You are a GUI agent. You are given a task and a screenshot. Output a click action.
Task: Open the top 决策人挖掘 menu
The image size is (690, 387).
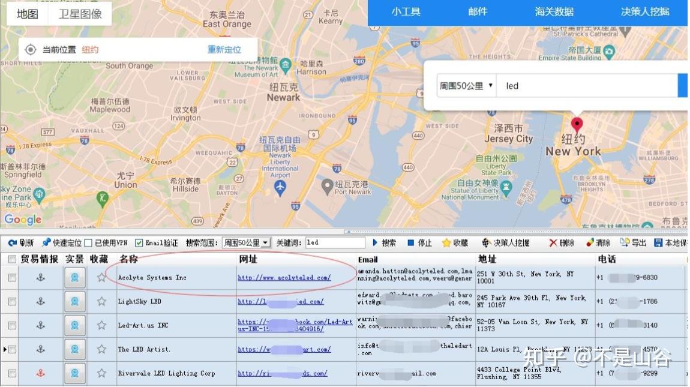(646, 12)
